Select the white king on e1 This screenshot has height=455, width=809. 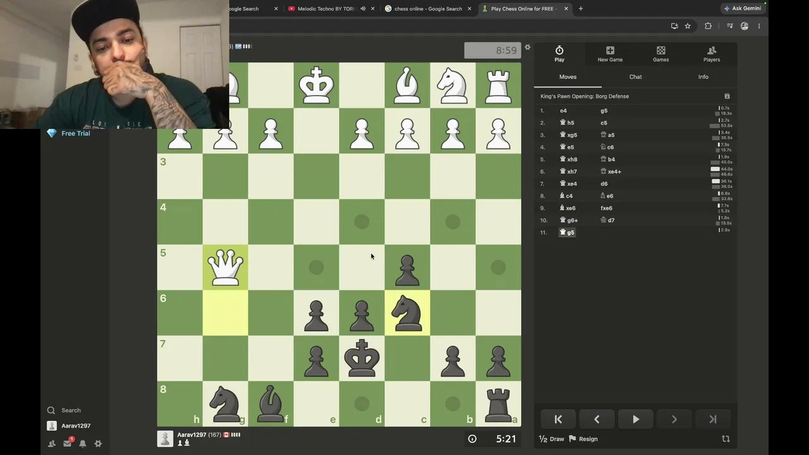click(x=317, y=85)
